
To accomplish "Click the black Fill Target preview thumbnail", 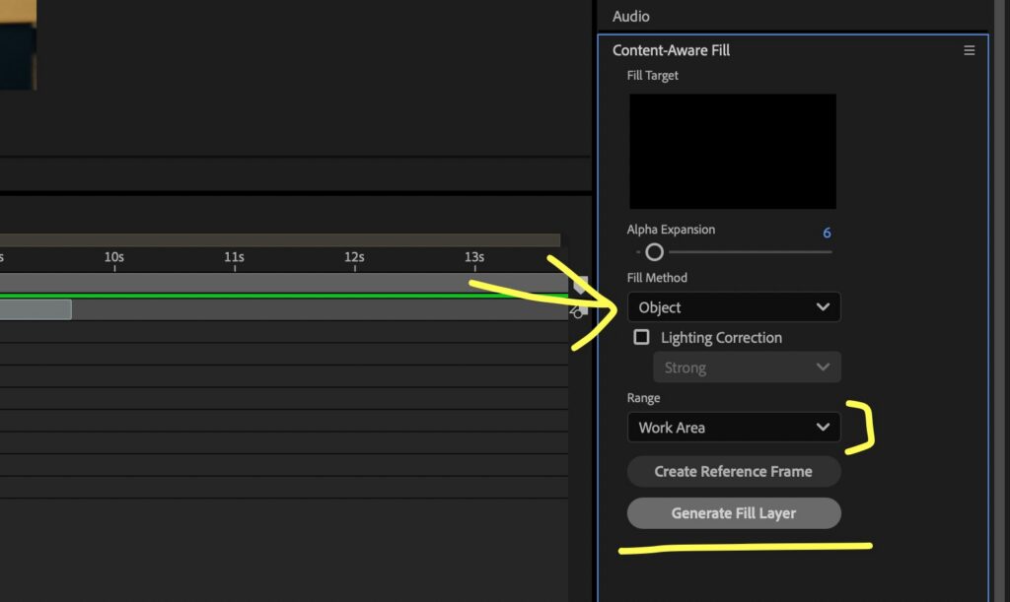I will (732, 151).
